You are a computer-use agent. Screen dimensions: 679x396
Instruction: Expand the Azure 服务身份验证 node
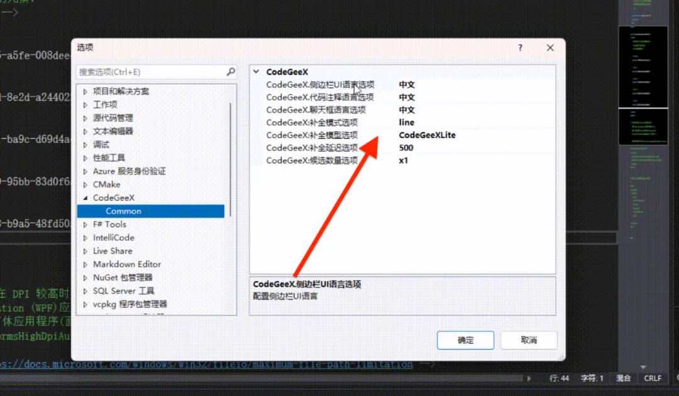pyautogui.click(x=86, y=171)
